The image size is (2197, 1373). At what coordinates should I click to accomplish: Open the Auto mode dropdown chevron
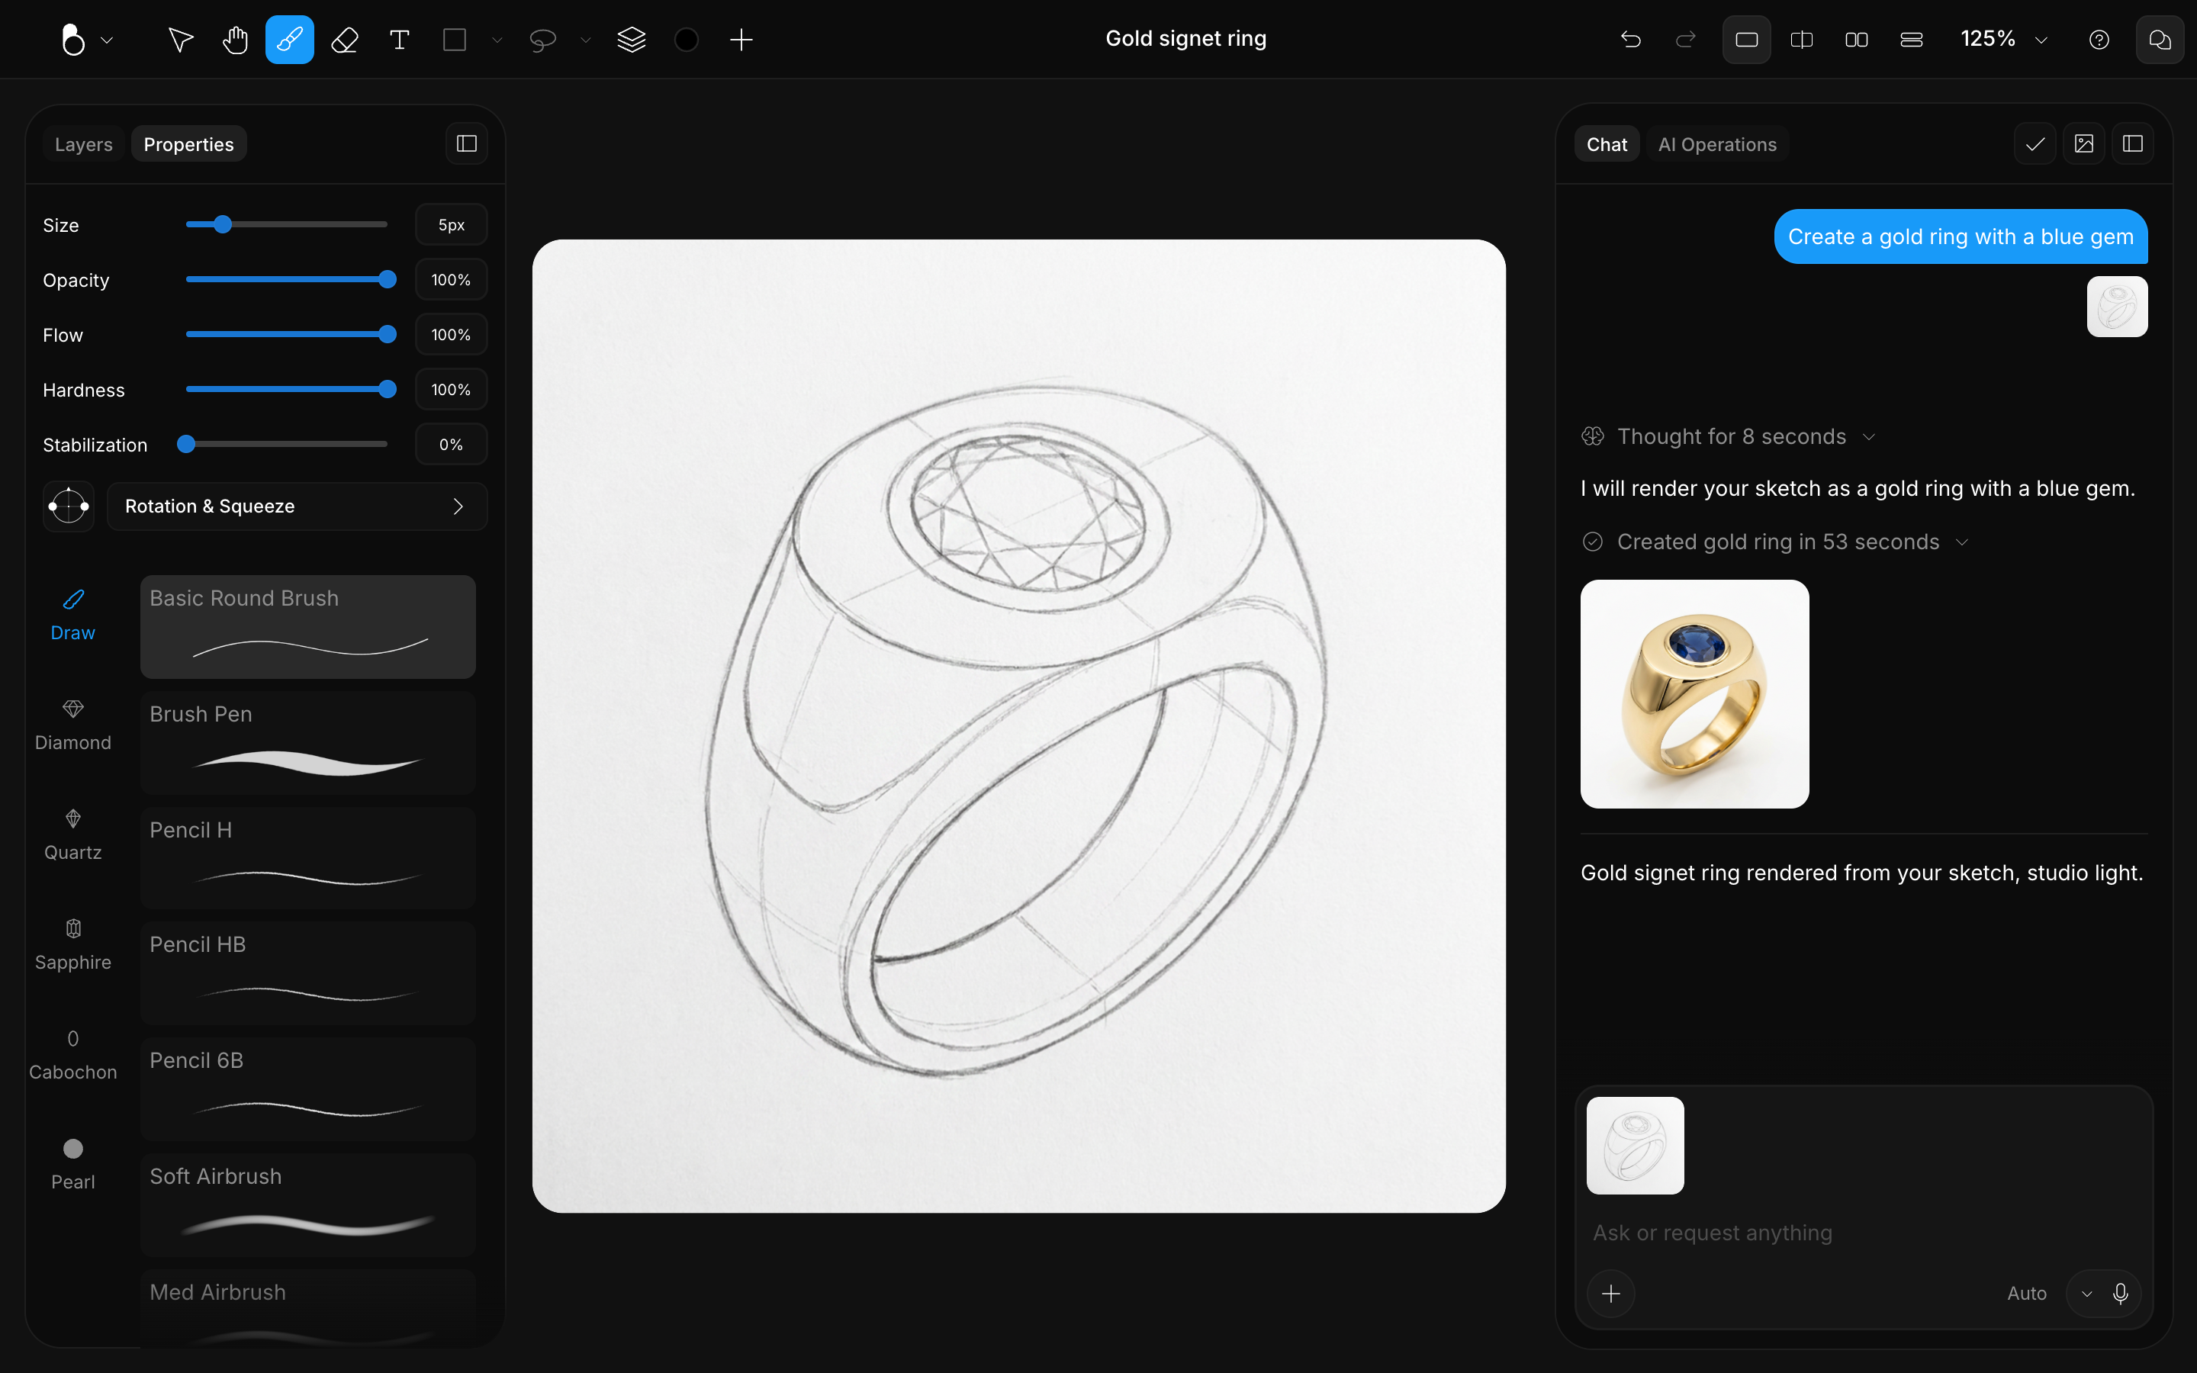click(x=2086, y=1294)
